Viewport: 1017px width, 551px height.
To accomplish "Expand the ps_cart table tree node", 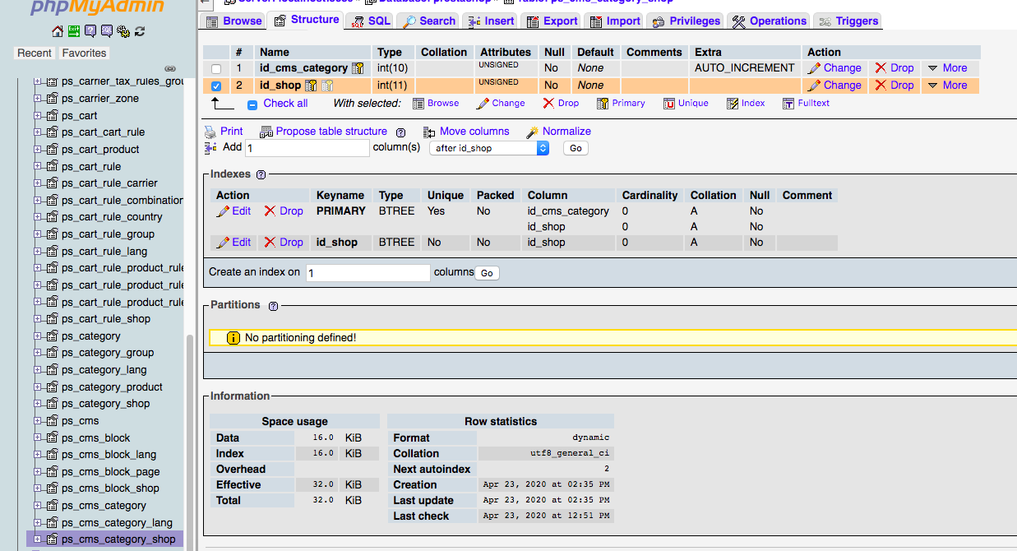I will coord(38,116).
